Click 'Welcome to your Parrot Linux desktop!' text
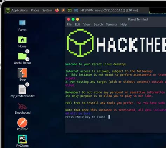166x148 pixels. [x=96, y=64]
